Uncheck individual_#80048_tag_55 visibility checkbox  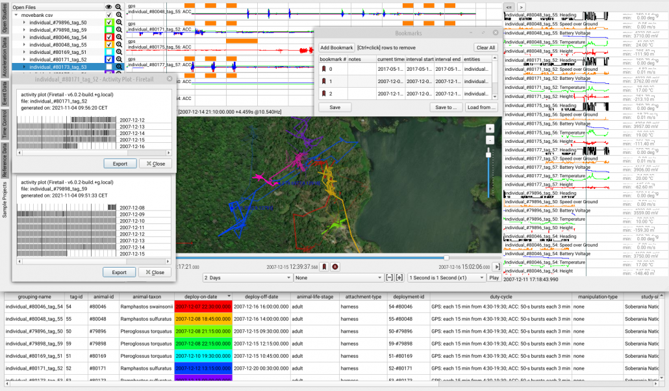pyautogui.click(x=109, y=44)
